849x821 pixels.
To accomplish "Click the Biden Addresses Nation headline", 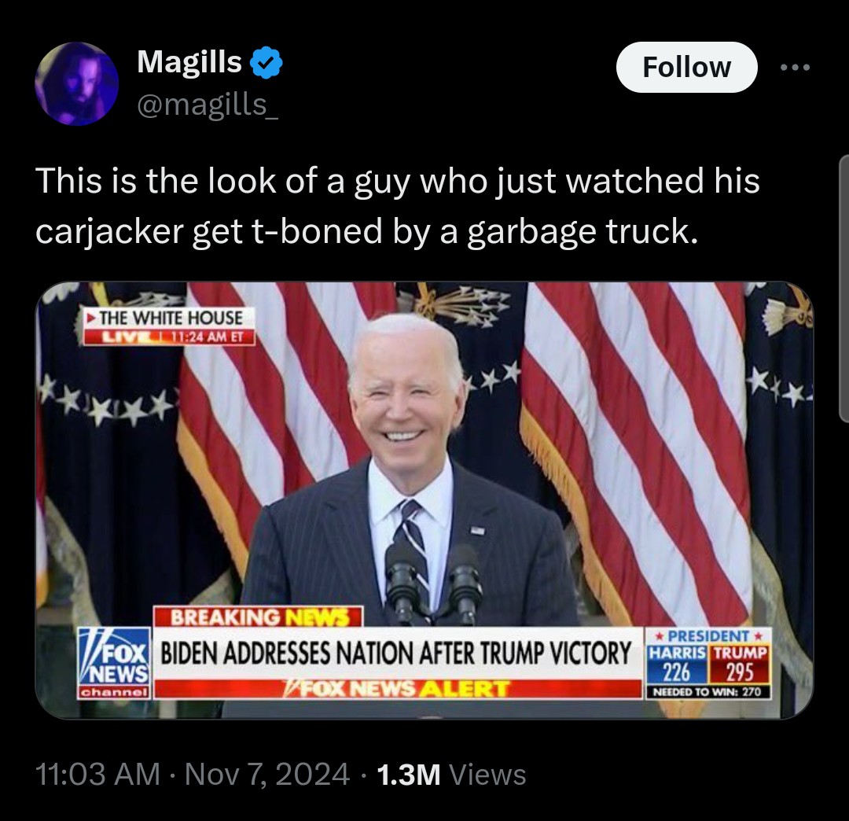I will click(396, 653).
